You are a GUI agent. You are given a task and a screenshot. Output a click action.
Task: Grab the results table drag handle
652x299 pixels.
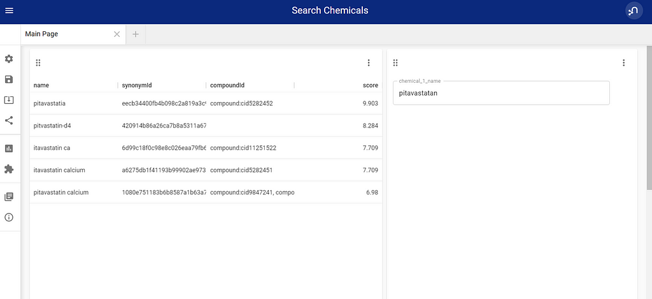pos(38,63)
